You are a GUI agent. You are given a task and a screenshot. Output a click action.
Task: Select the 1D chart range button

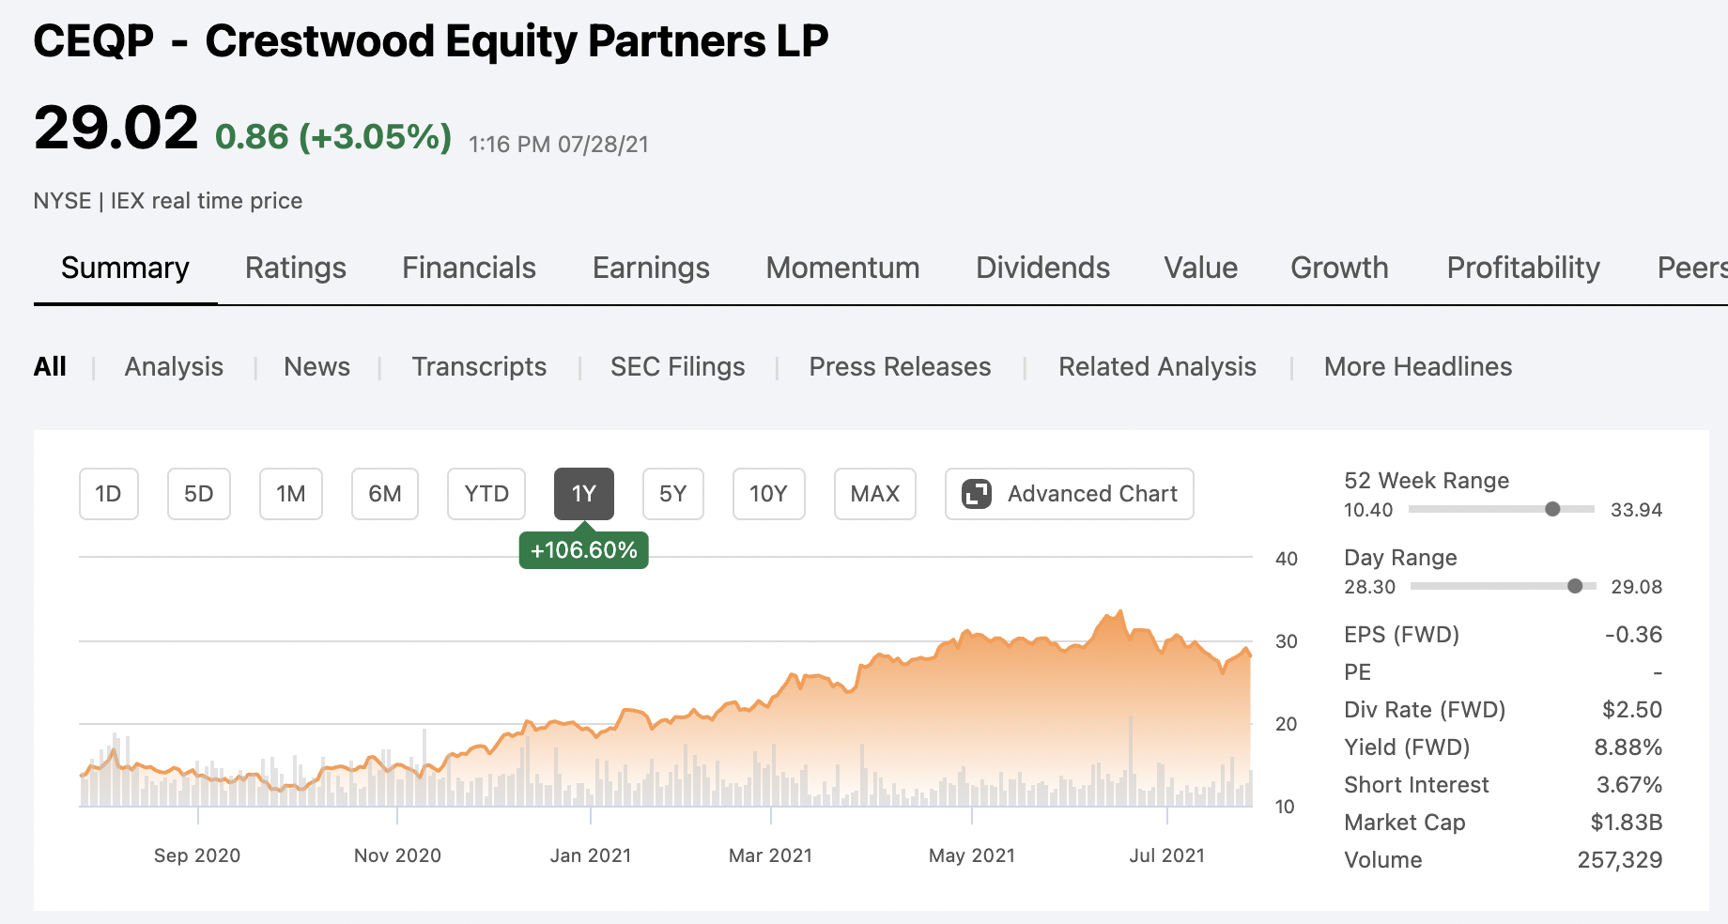click(x=108, y=493)
